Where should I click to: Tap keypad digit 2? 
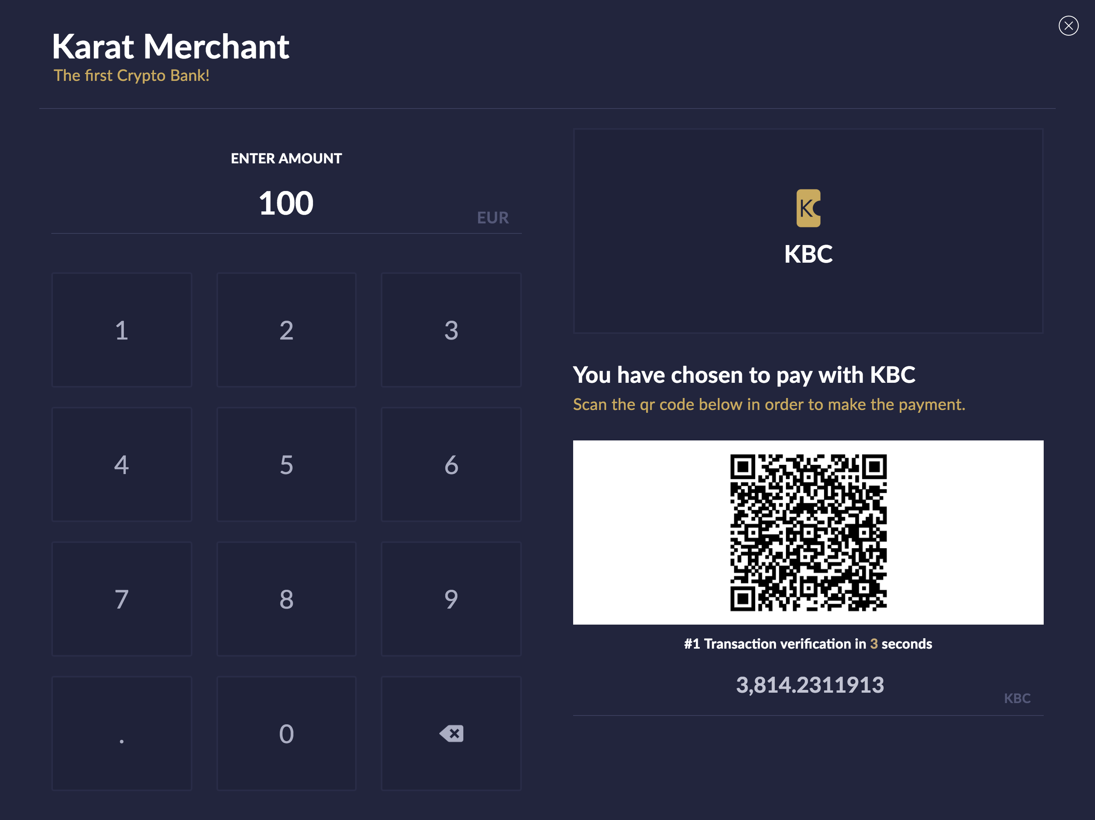tap(286, 330)
